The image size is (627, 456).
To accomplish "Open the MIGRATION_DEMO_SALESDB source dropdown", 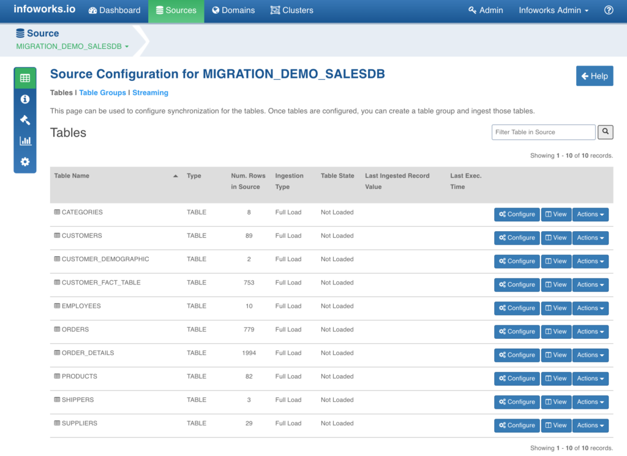I will click(x=72, y=46).
